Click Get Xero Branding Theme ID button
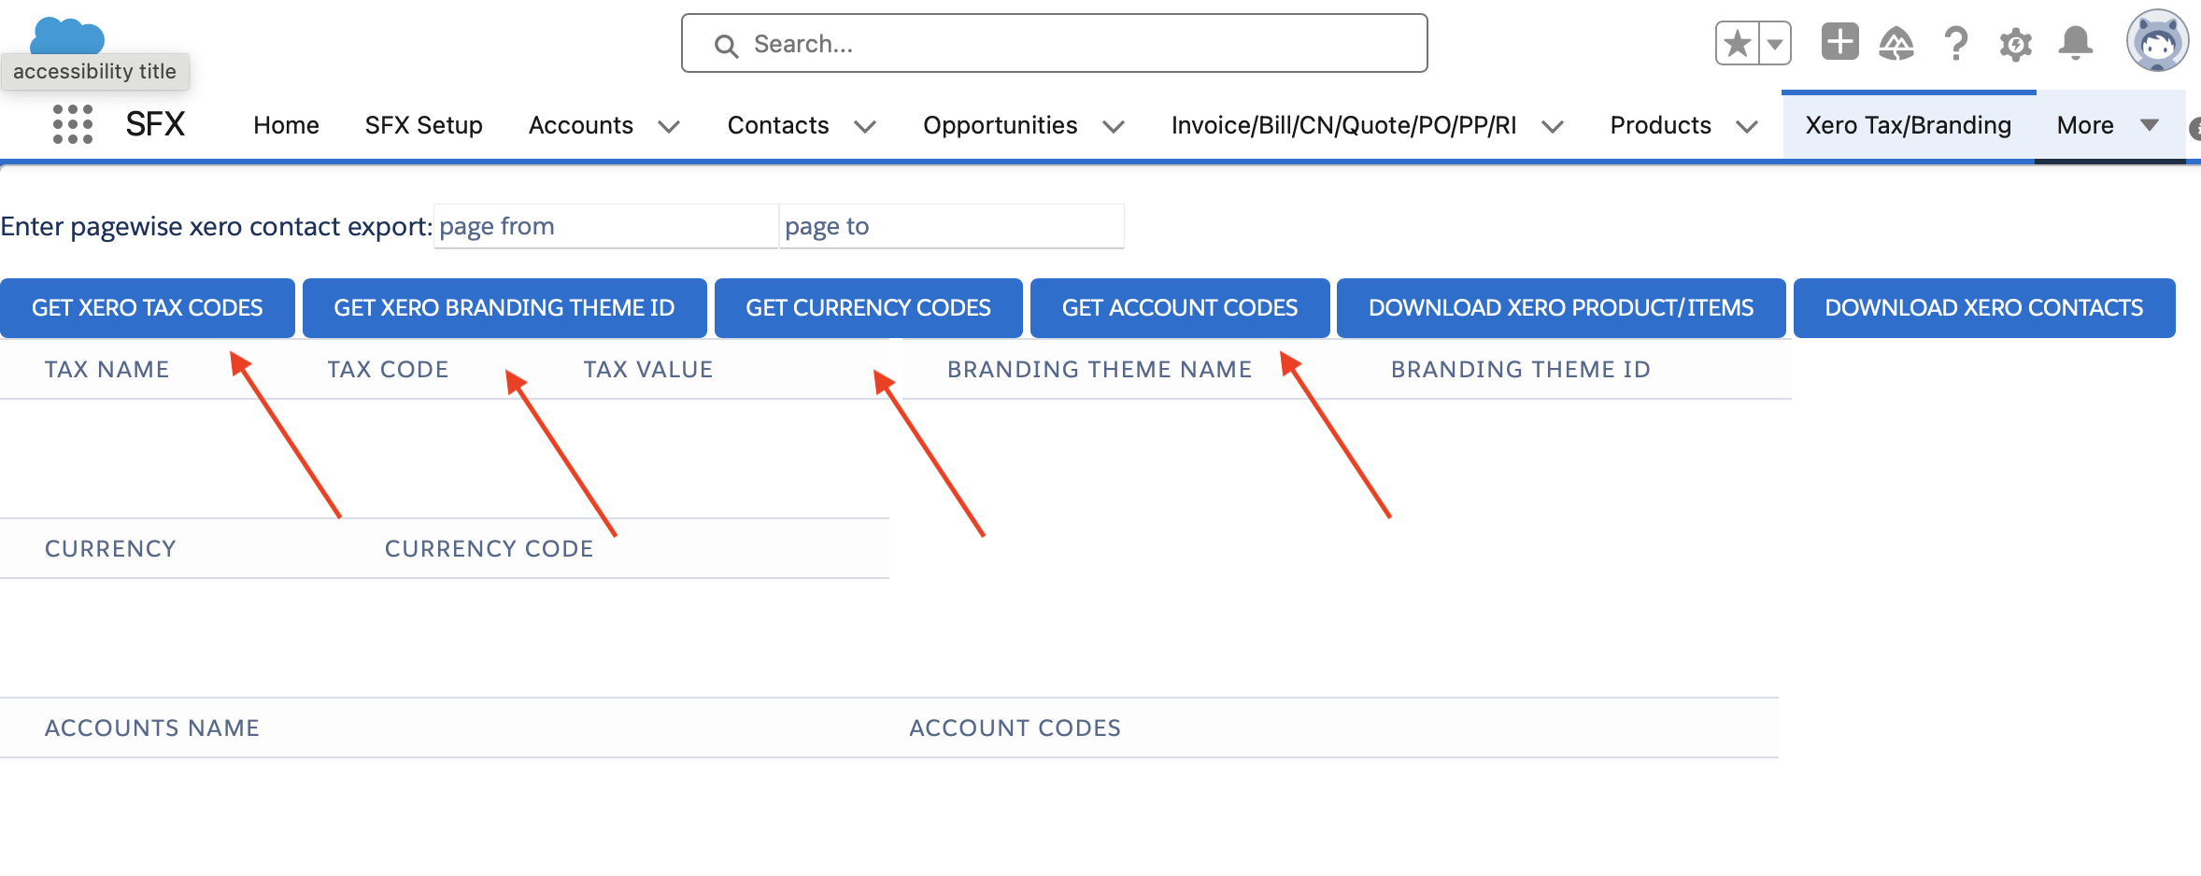The height and width of the screenshot is (876, 2201). 504,308
